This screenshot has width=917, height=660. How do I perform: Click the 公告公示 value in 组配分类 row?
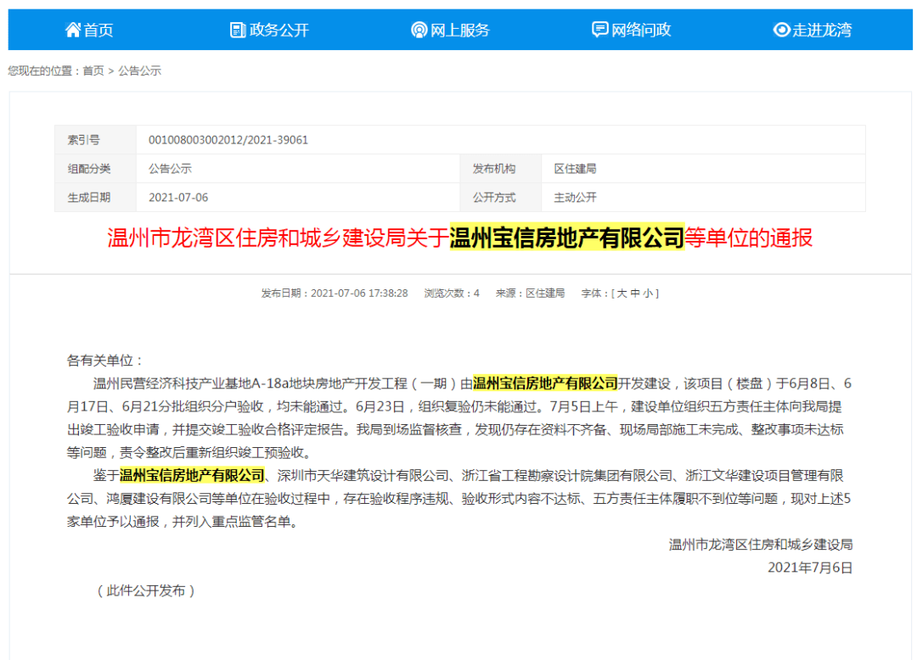(x=170, y=169)
